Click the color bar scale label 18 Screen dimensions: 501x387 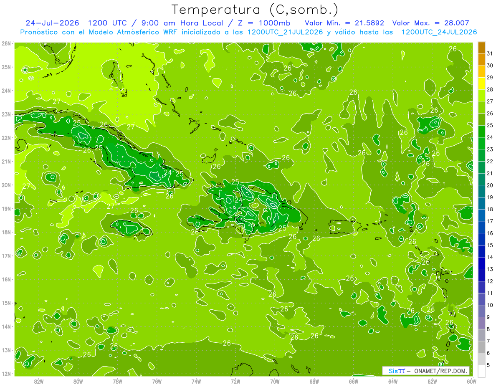490,210
